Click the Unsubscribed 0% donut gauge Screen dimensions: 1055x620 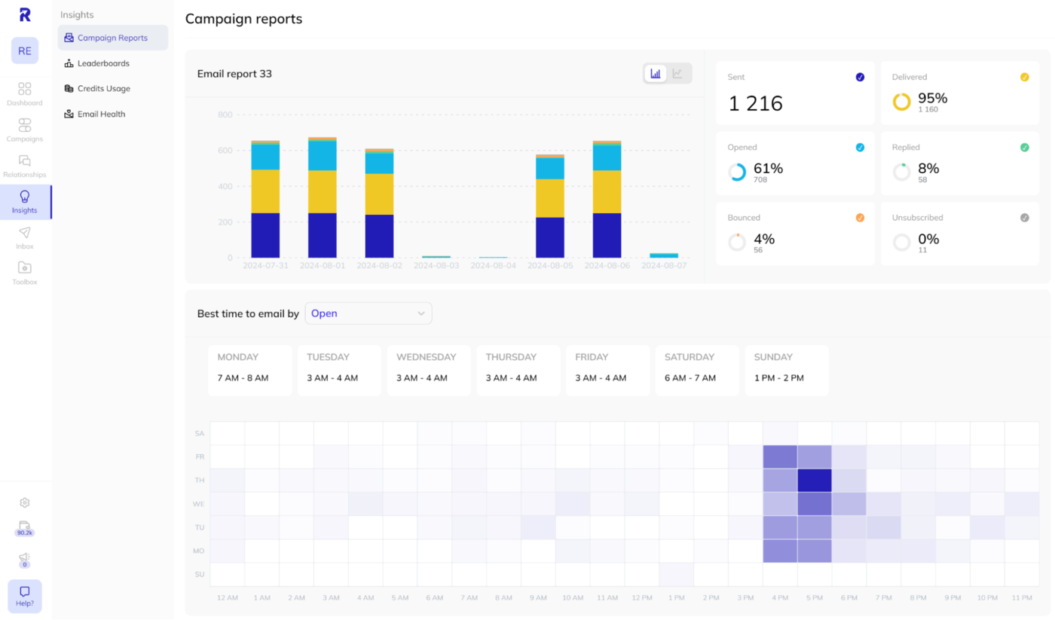point(901,243)
